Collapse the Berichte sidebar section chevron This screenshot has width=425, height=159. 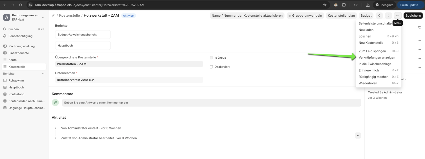(43, 74)
